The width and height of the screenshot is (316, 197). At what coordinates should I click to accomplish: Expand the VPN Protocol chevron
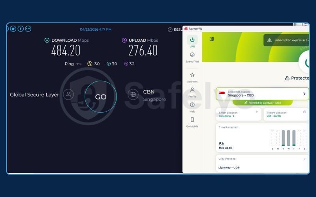[305, 159]
